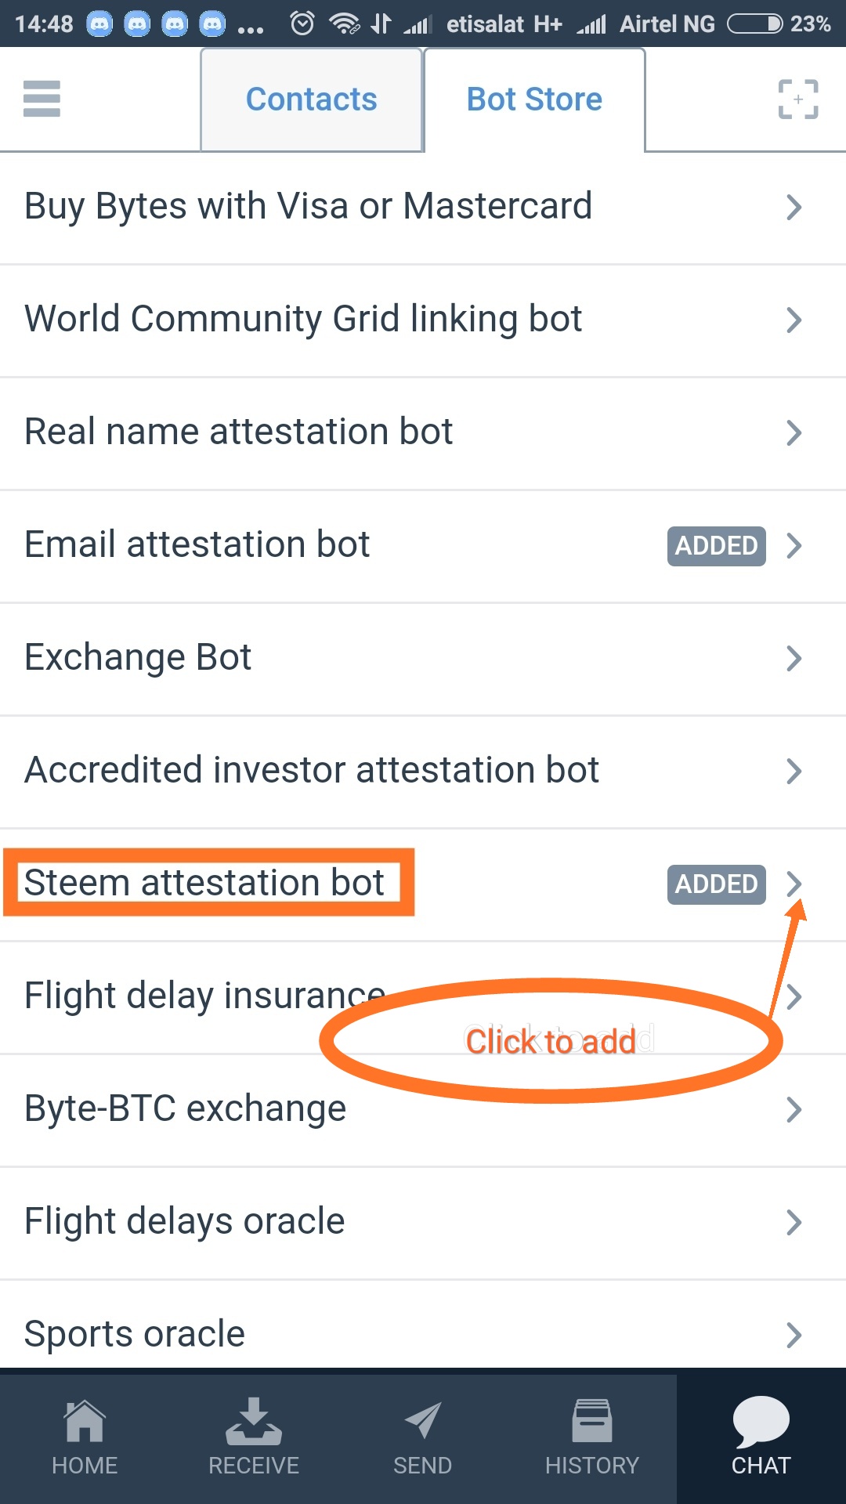Expand Steem attestation bot chevron
Screen dimensions: 846x1504
point(794,884)
